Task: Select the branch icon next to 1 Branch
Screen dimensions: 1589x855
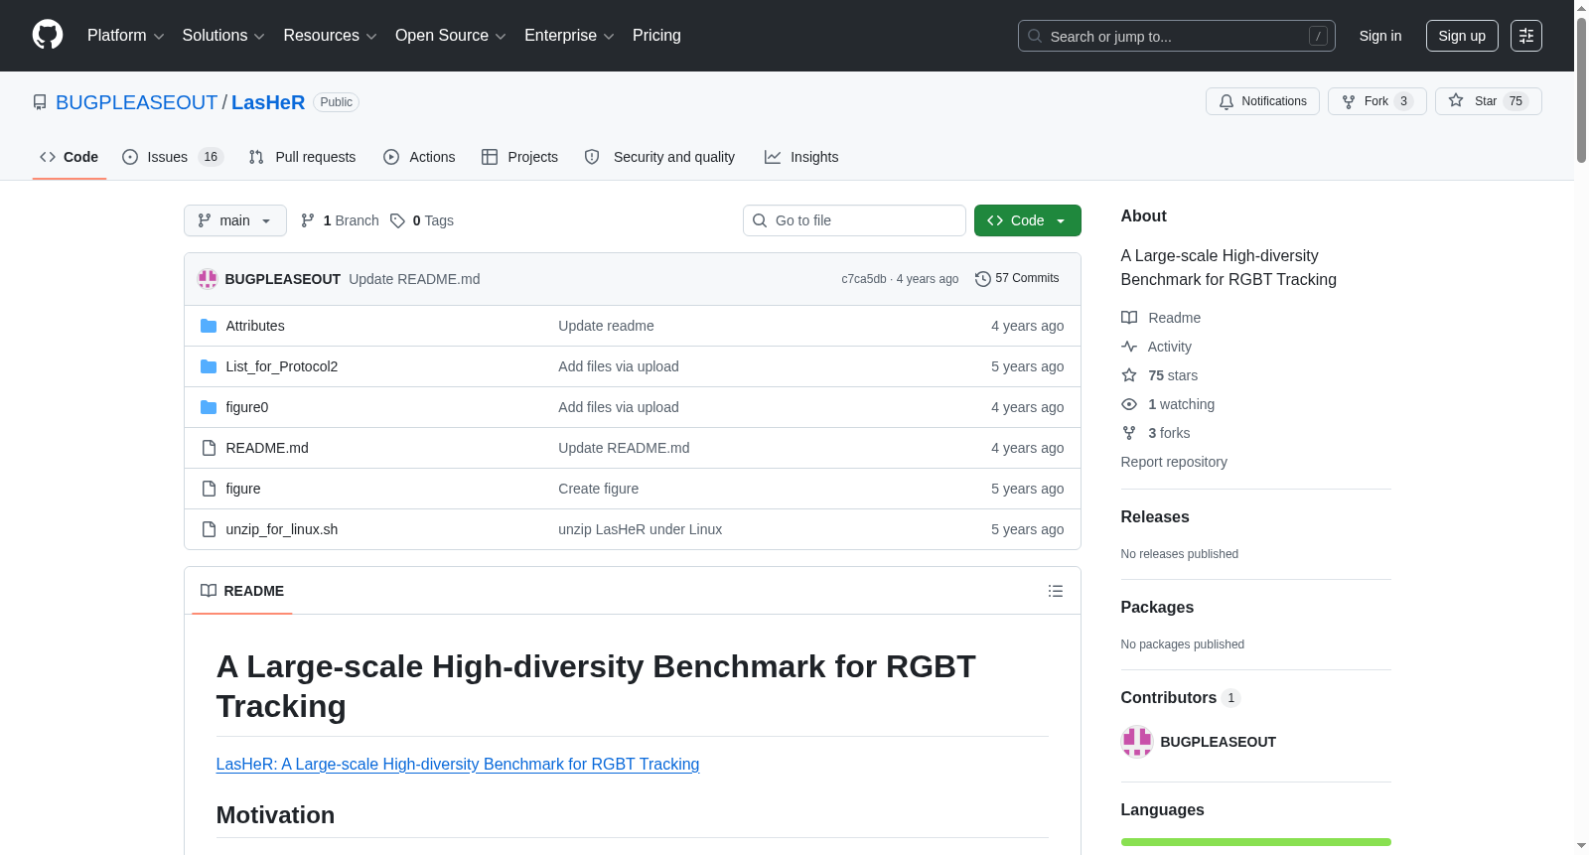Action: [308, 220]
